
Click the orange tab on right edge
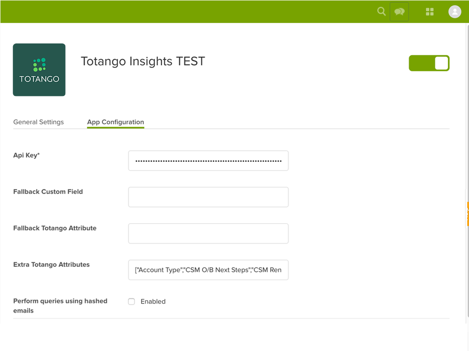(x=467, y=213)
